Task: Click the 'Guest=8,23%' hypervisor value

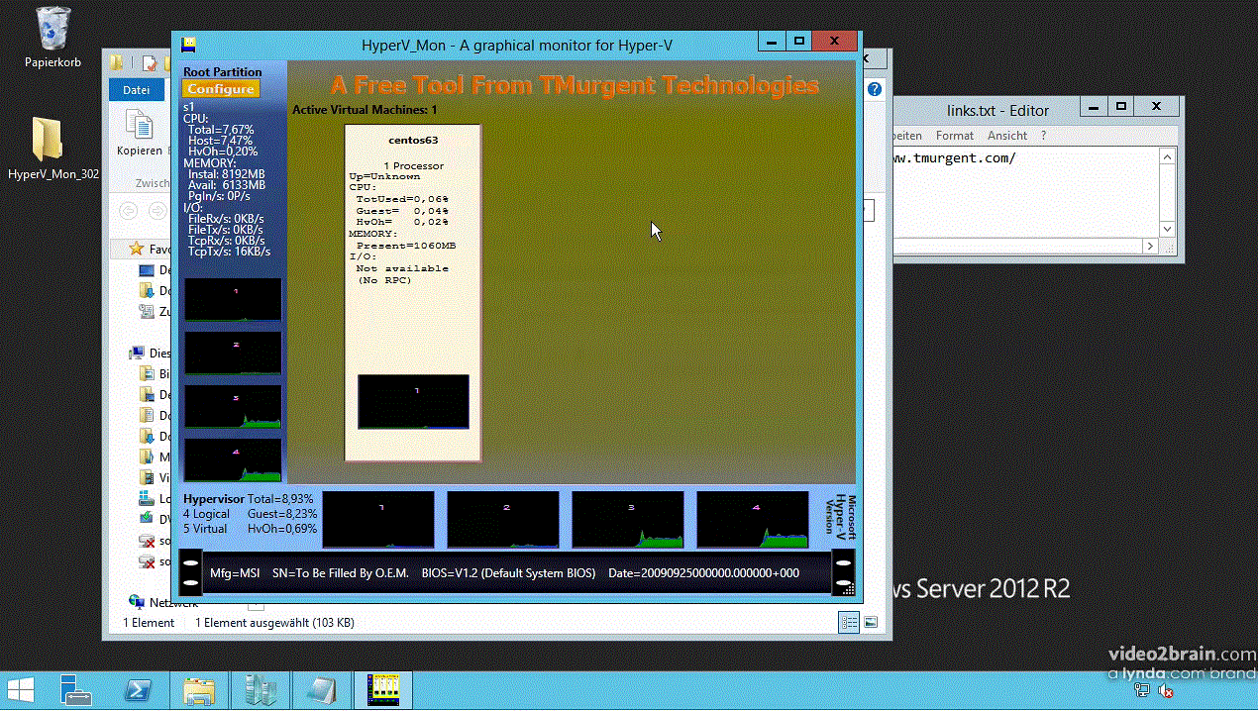Action: coord(282,514)
